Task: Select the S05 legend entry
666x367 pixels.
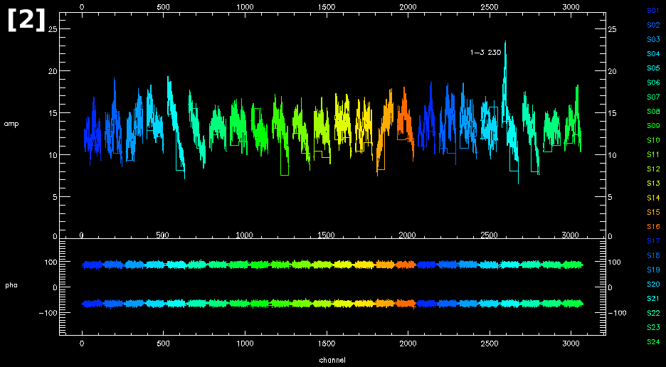Action: click(653, 68)
